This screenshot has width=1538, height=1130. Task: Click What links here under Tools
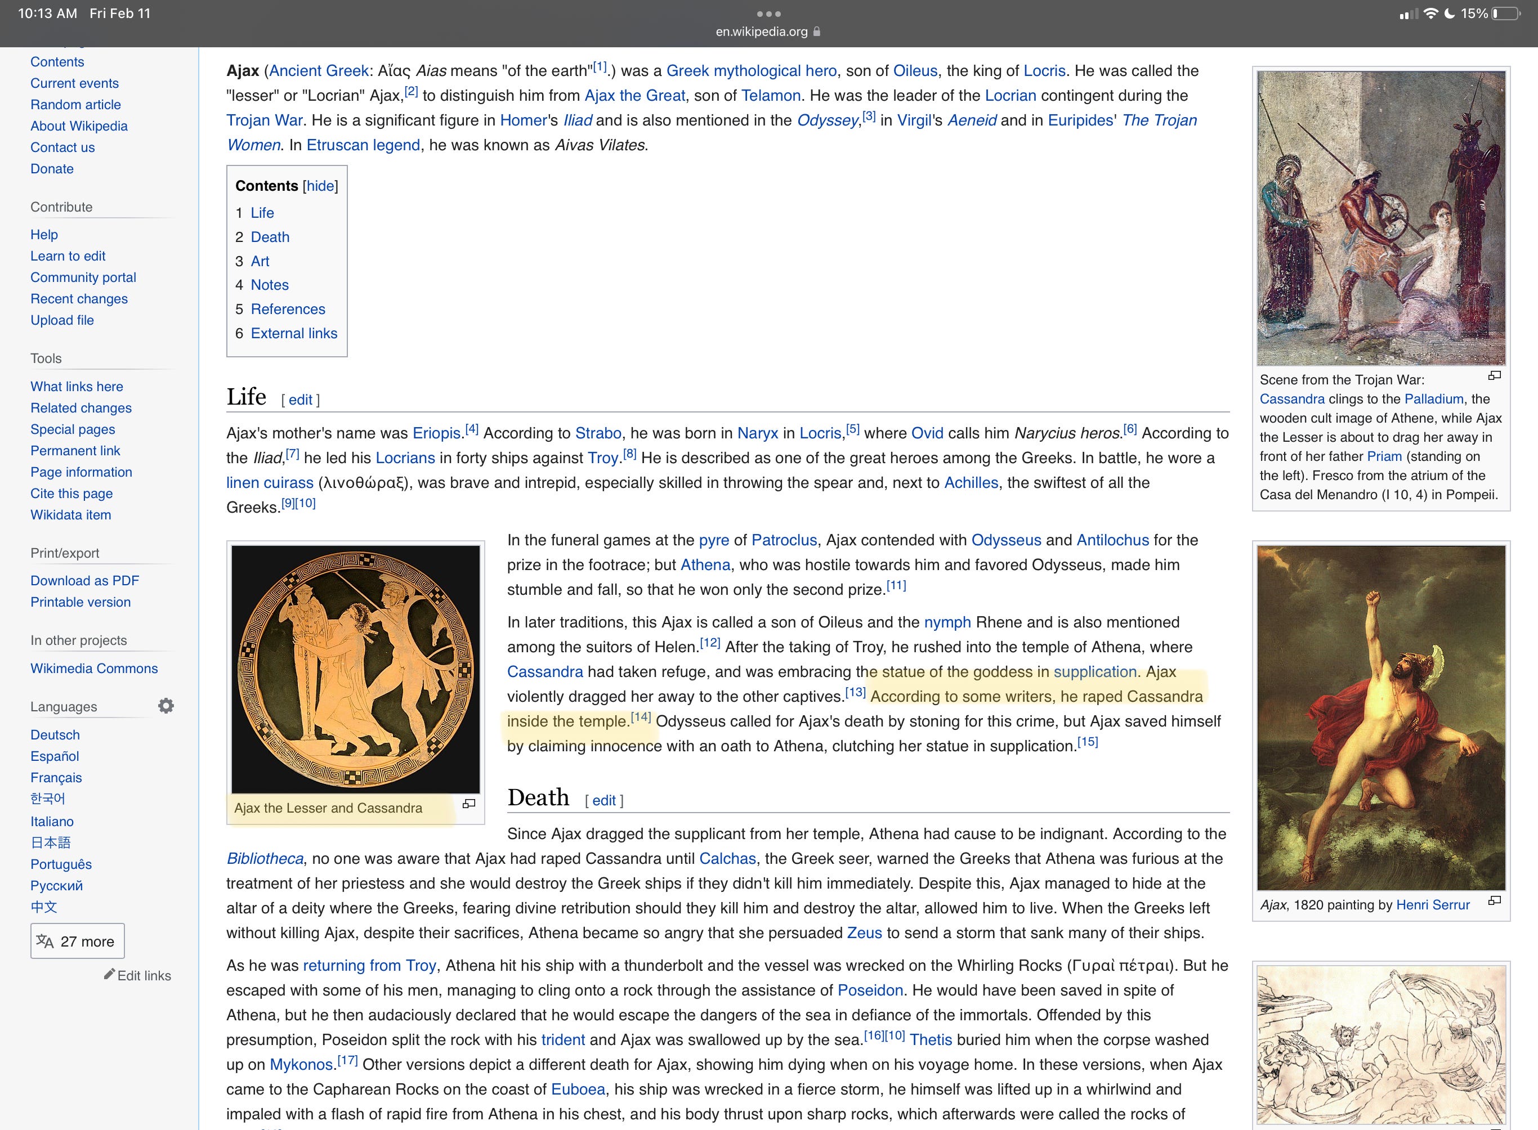click(x=77, y=387)
